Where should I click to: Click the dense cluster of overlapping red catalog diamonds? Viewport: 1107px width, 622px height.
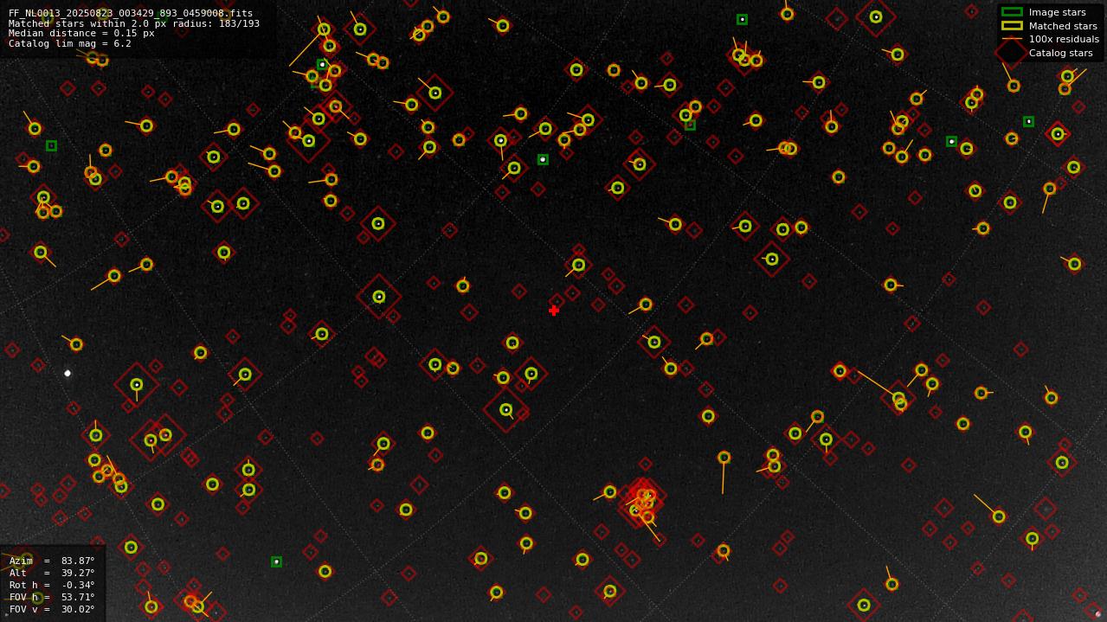coord(642,502)
